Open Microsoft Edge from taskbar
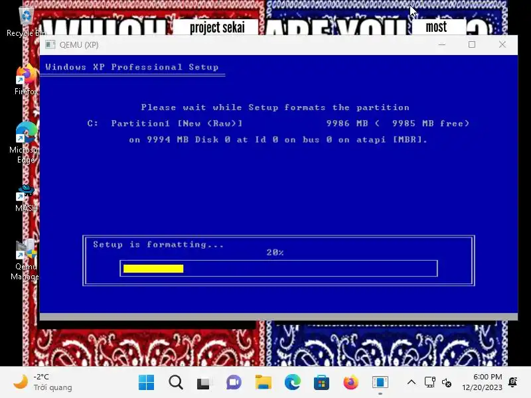Viewport: 531px width, 398px height. point(292,383)
